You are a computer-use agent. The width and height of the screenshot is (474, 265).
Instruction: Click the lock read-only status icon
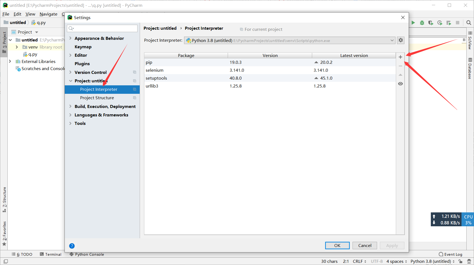tap(461, 261)
